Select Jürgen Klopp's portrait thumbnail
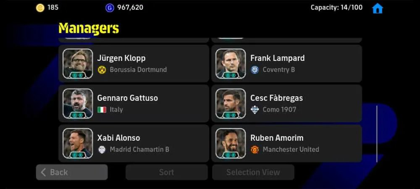The height and width of the screenshot is (189, 420). click(78, 64)
